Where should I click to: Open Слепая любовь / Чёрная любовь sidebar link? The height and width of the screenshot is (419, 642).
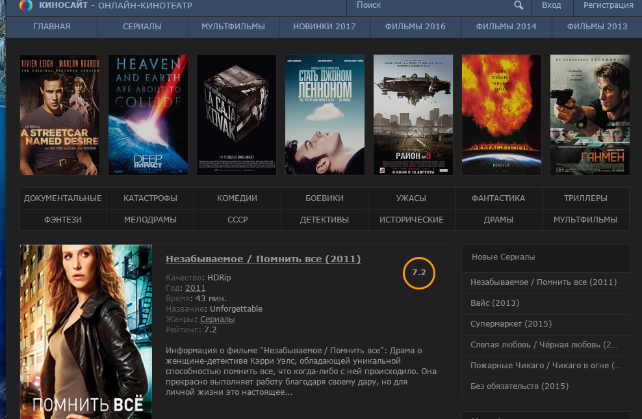click(545, 345)
